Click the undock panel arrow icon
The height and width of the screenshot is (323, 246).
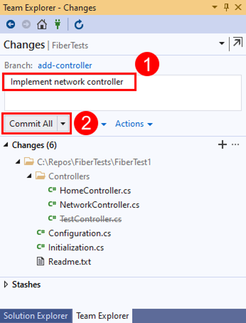(238, 43)
